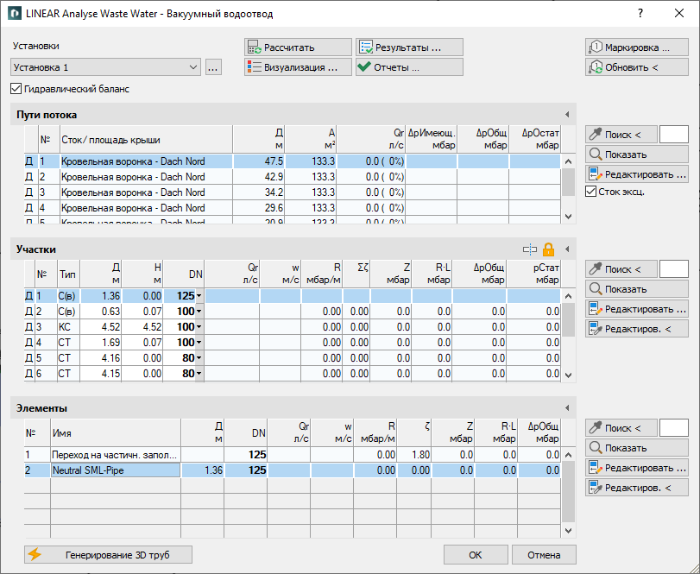Viewport: 700px width, 574px height.
Task: Open DN dropdown for section 6
Action: click(x=199, y=374)
